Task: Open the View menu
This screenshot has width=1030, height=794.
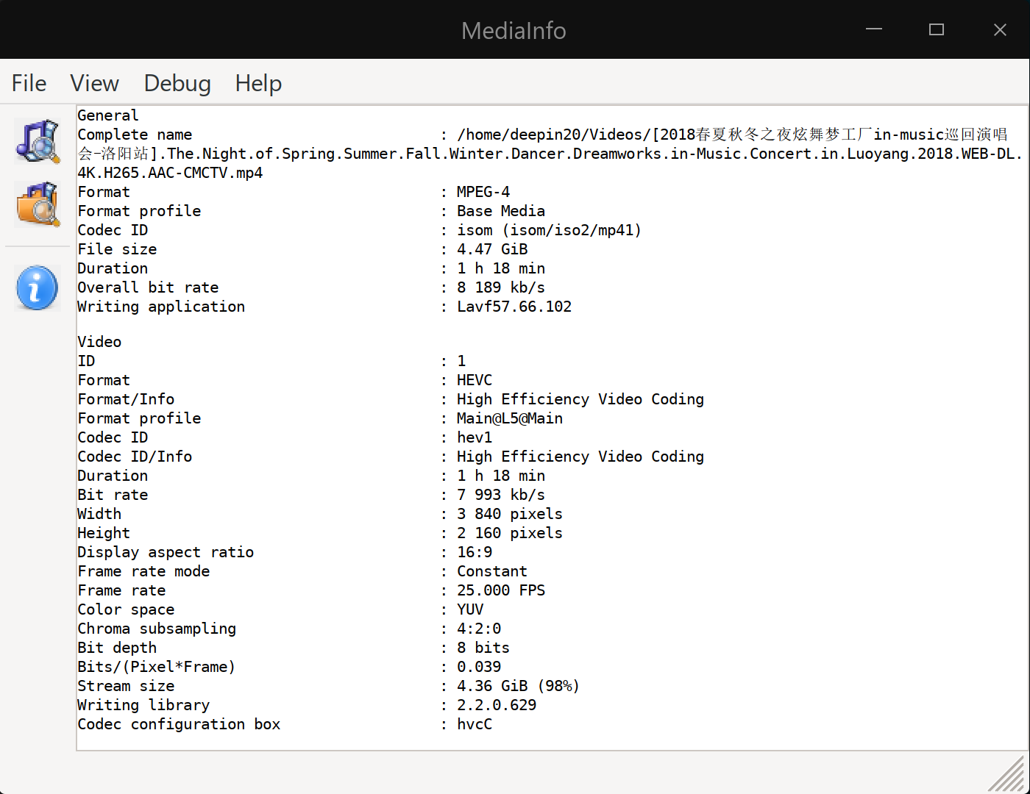Action: click(94, 83)
